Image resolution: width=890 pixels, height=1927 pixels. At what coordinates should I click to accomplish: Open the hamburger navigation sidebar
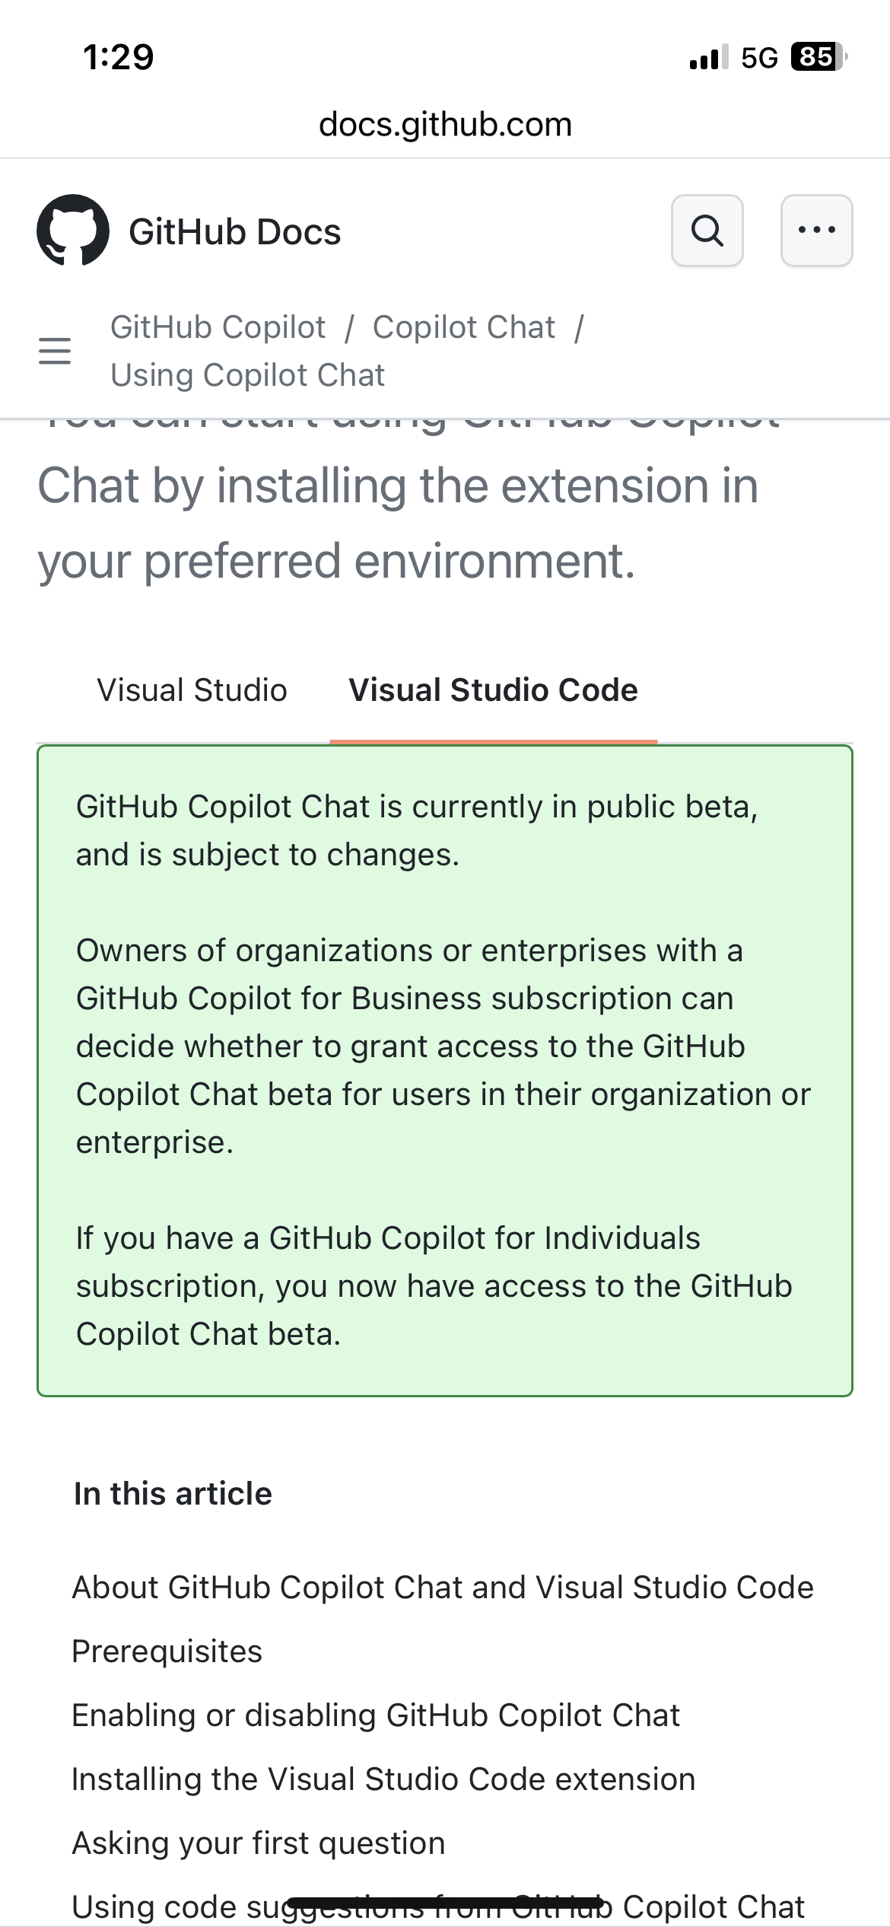pos(53,352)
